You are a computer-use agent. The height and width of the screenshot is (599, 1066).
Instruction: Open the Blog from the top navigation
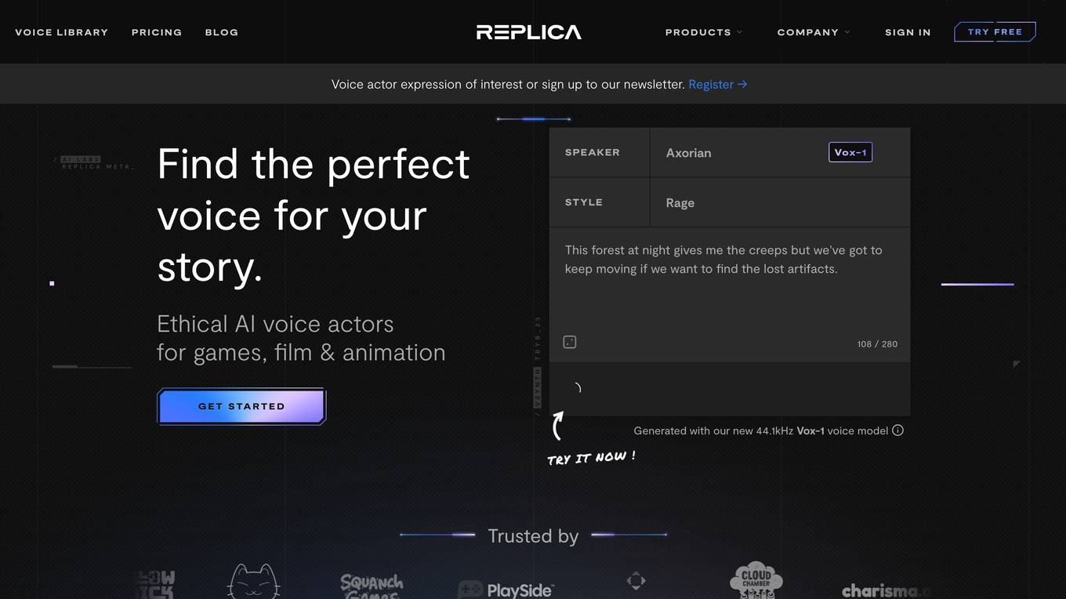[x=222, y=32]
